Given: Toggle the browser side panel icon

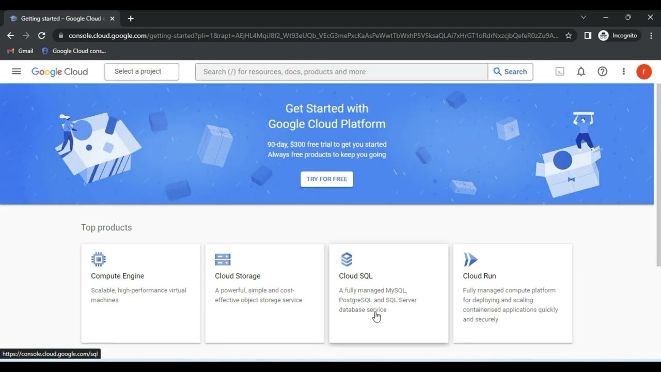Looking at the screenshot, I should click(x=588, y=36).
